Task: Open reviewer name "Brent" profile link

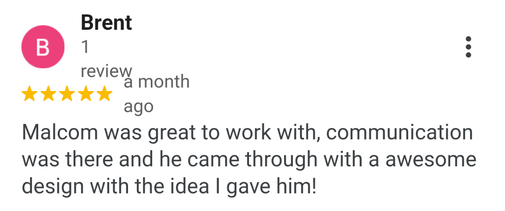Action: [x=106, y=23]
